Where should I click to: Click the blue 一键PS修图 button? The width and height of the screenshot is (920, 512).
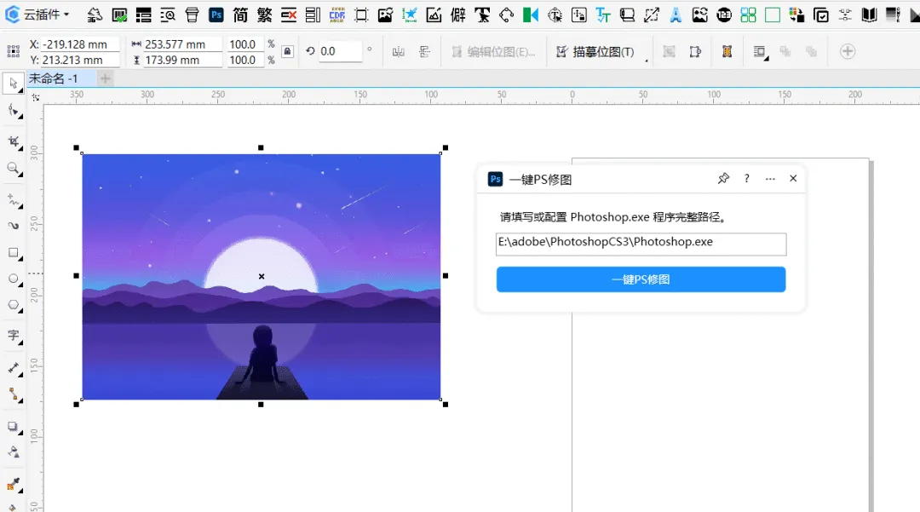click(641, 279)
